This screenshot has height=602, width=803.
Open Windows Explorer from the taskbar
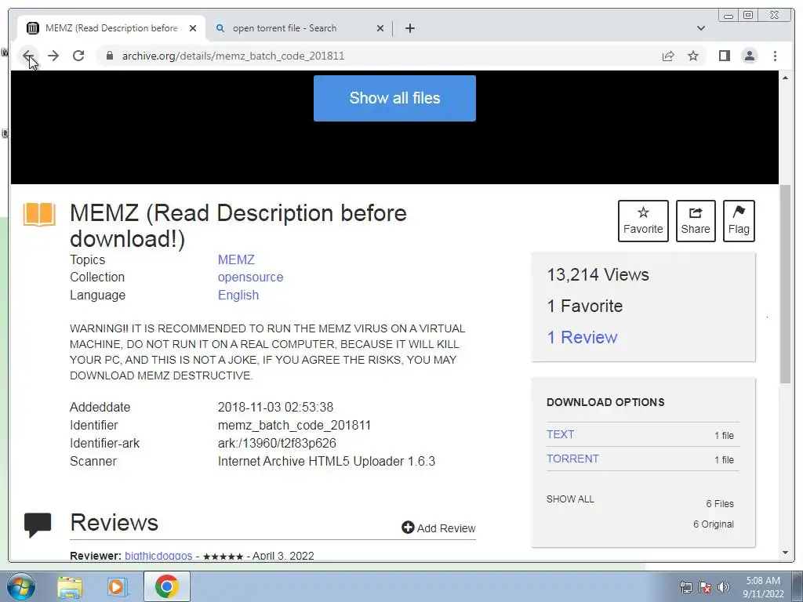[x=70, y=586]
